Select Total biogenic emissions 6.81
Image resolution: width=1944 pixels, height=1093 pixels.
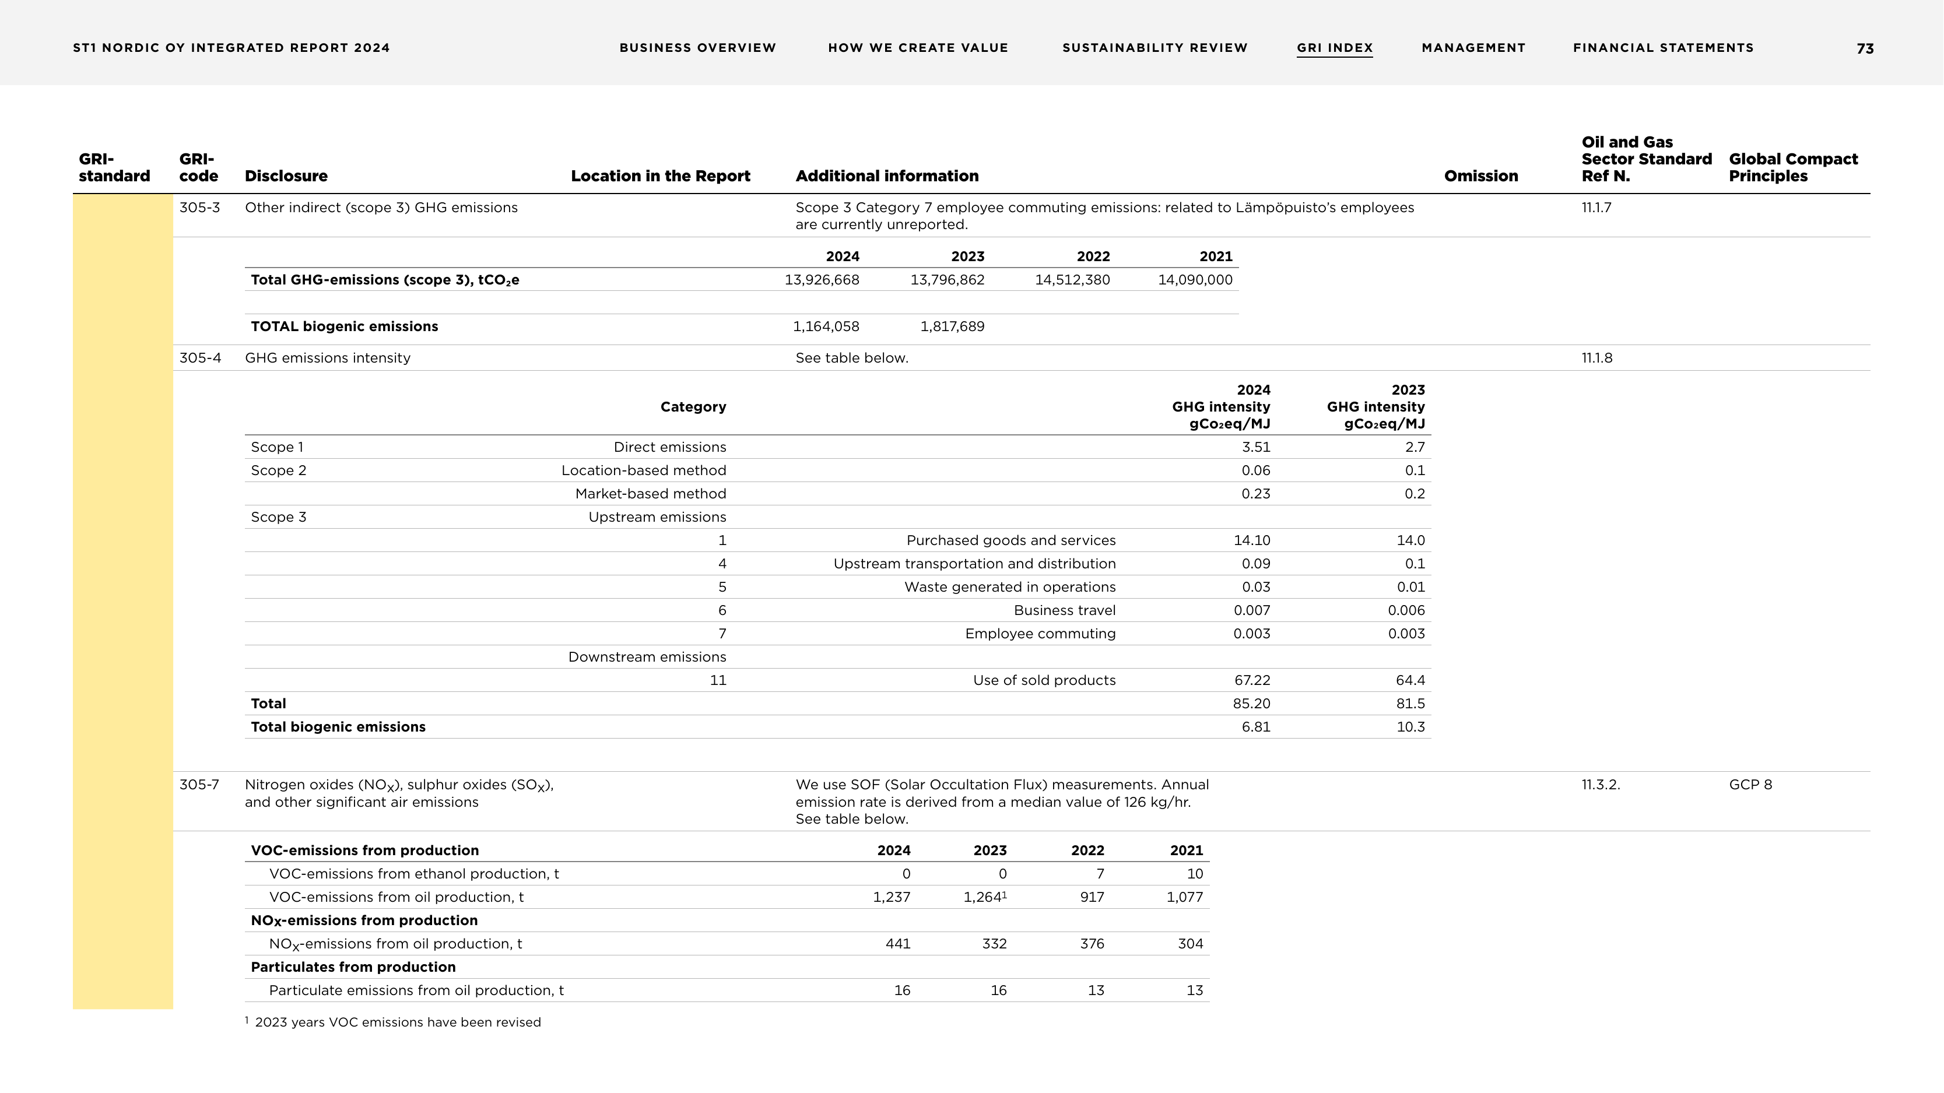pyautogui.click(x=1256, y=727)
